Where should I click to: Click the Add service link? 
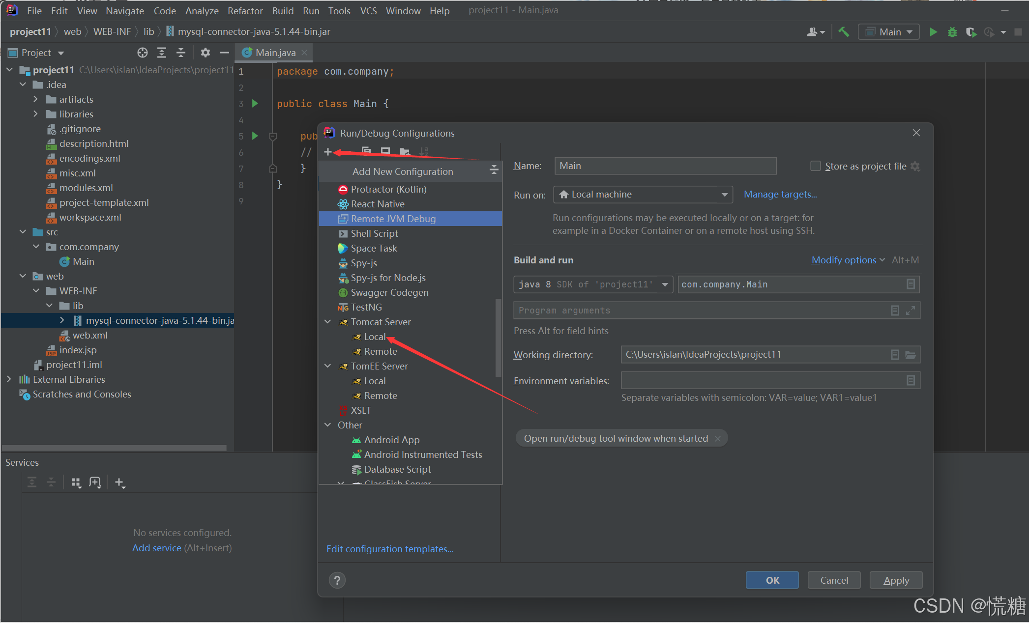[x=156, y=548]
